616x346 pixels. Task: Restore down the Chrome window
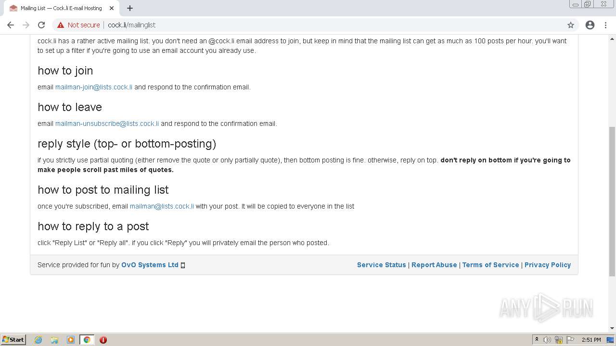click(588, 4)
